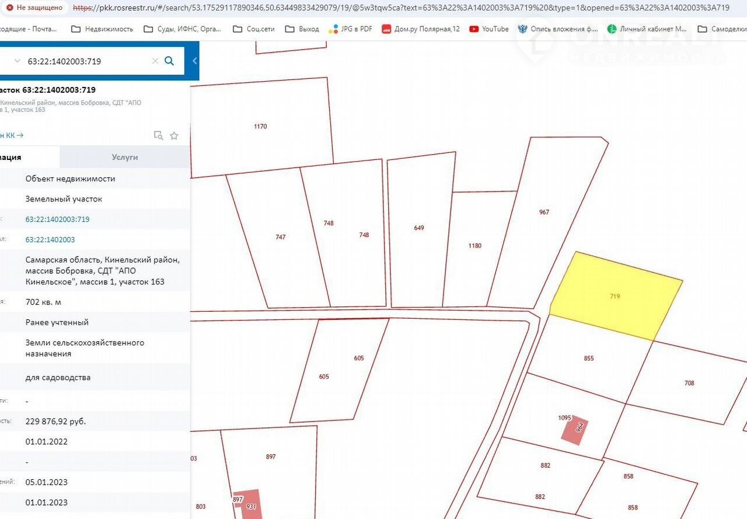This screenshot has height=519, width=747.
Task: Open quarter link 63:22:1402003
Action: [50, 239]
